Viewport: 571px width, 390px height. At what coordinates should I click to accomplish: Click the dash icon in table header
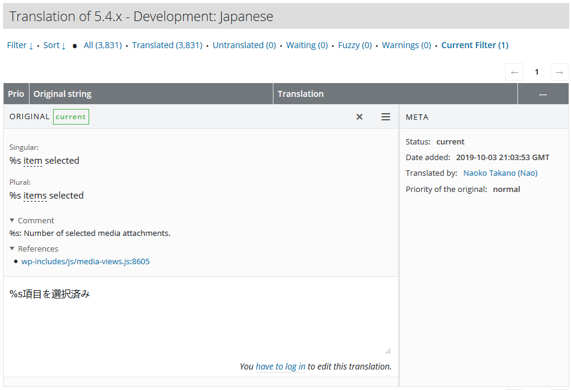click(x=543, y=94)
